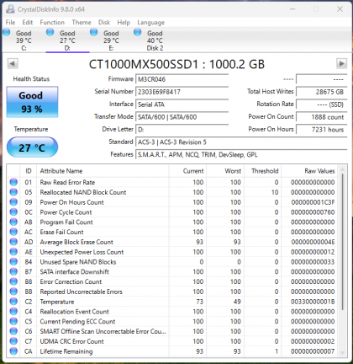Image resolution: width=353 pixels, height=364 pixels.
Task: Click the blue status orb for Disk 2
Action: [x=138, y=32]
